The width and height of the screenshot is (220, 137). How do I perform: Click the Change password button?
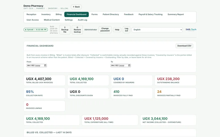105,30
